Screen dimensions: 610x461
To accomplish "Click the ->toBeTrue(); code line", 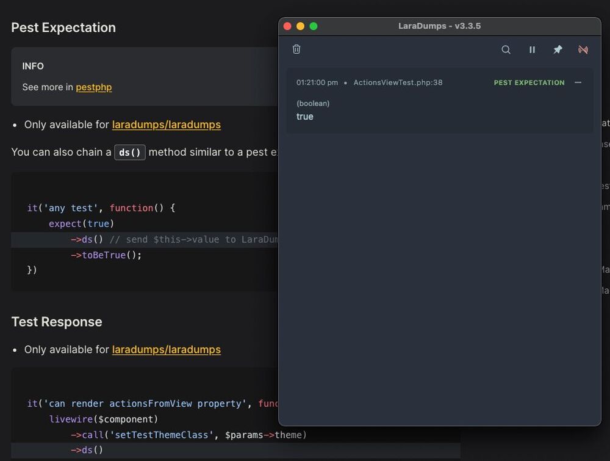I will coord(106,255).
